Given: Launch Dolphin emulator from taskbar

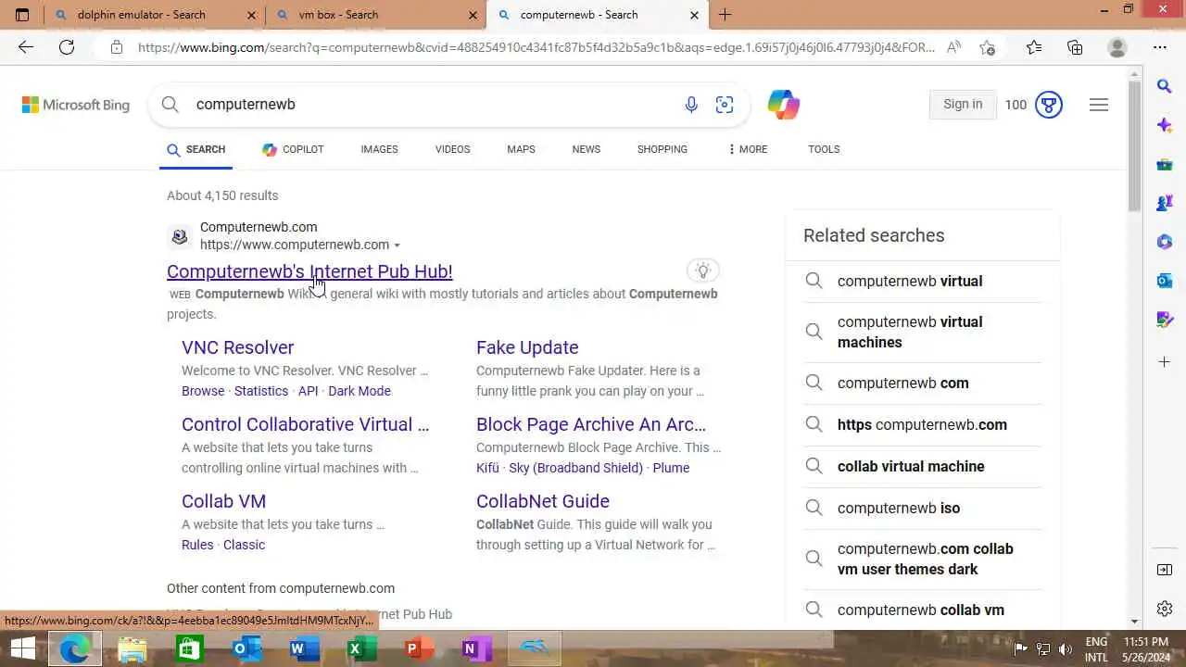Looking at the screenshot, I should coord(535,648).
